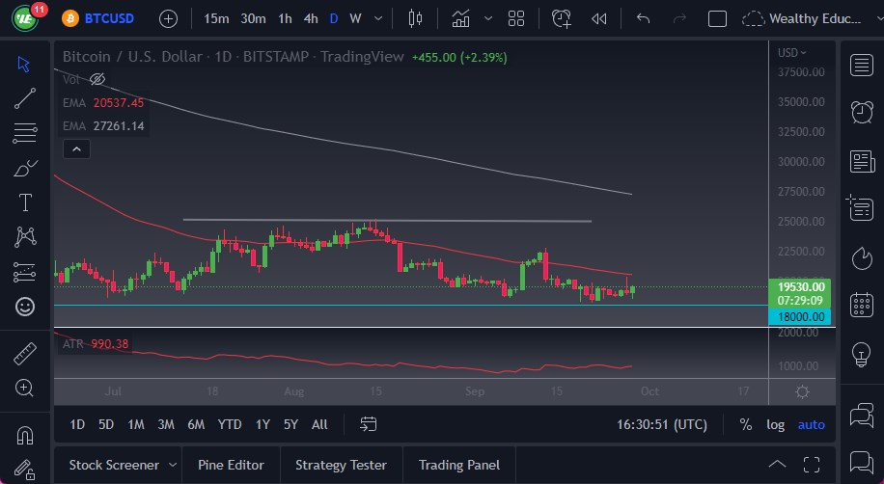Viewport: 884px width, 484px height.
Task: Open the Strategy Tester tab
Action: coord(341,465)
